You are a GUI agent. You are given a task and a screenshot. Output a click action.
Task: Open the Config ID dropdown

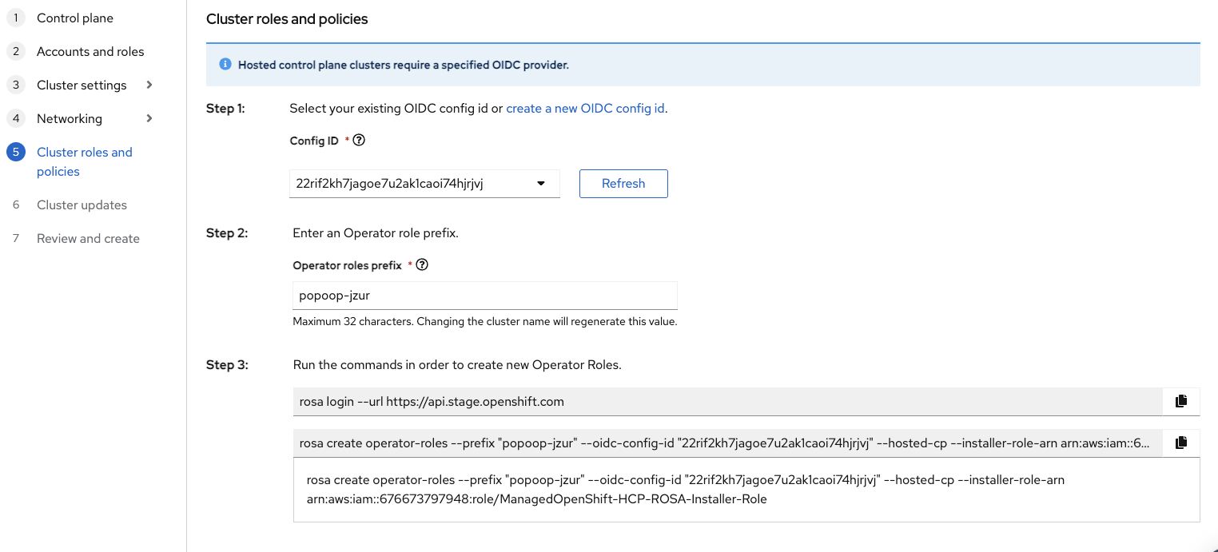tap(424, 184)
